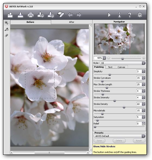Expand the zoom percentage dropdown
The image size is (152, 160).
[104, 58]
